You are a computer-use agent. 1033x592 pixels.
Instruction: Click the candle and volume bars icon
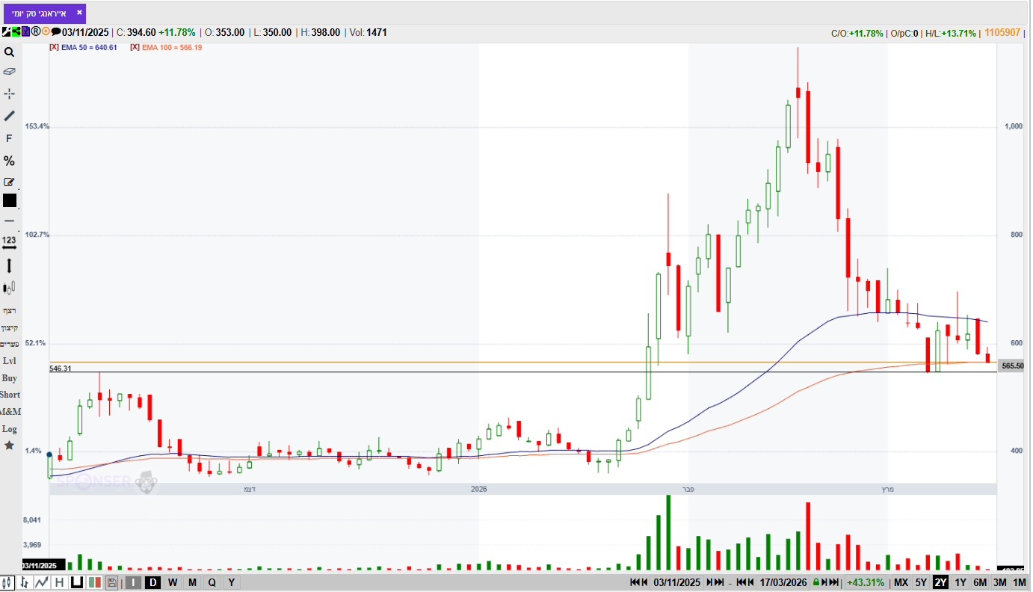click(x=9, y=288)
